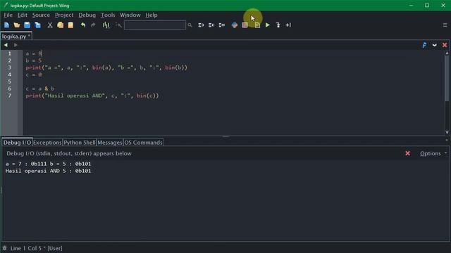Open the Source menu
Image resolution: width=451 pixels, height=253 pixels.
point(41,15)
